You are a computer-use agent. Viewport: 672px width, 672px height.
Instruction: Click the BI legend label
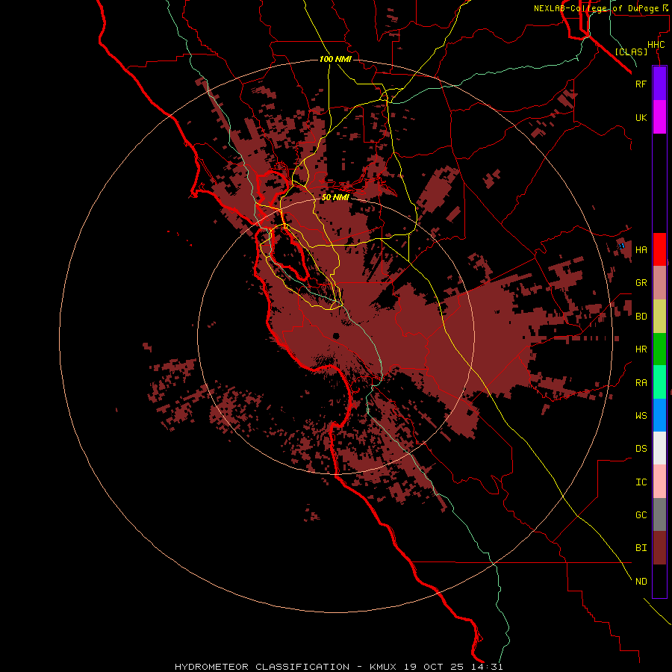pos(641,548)
